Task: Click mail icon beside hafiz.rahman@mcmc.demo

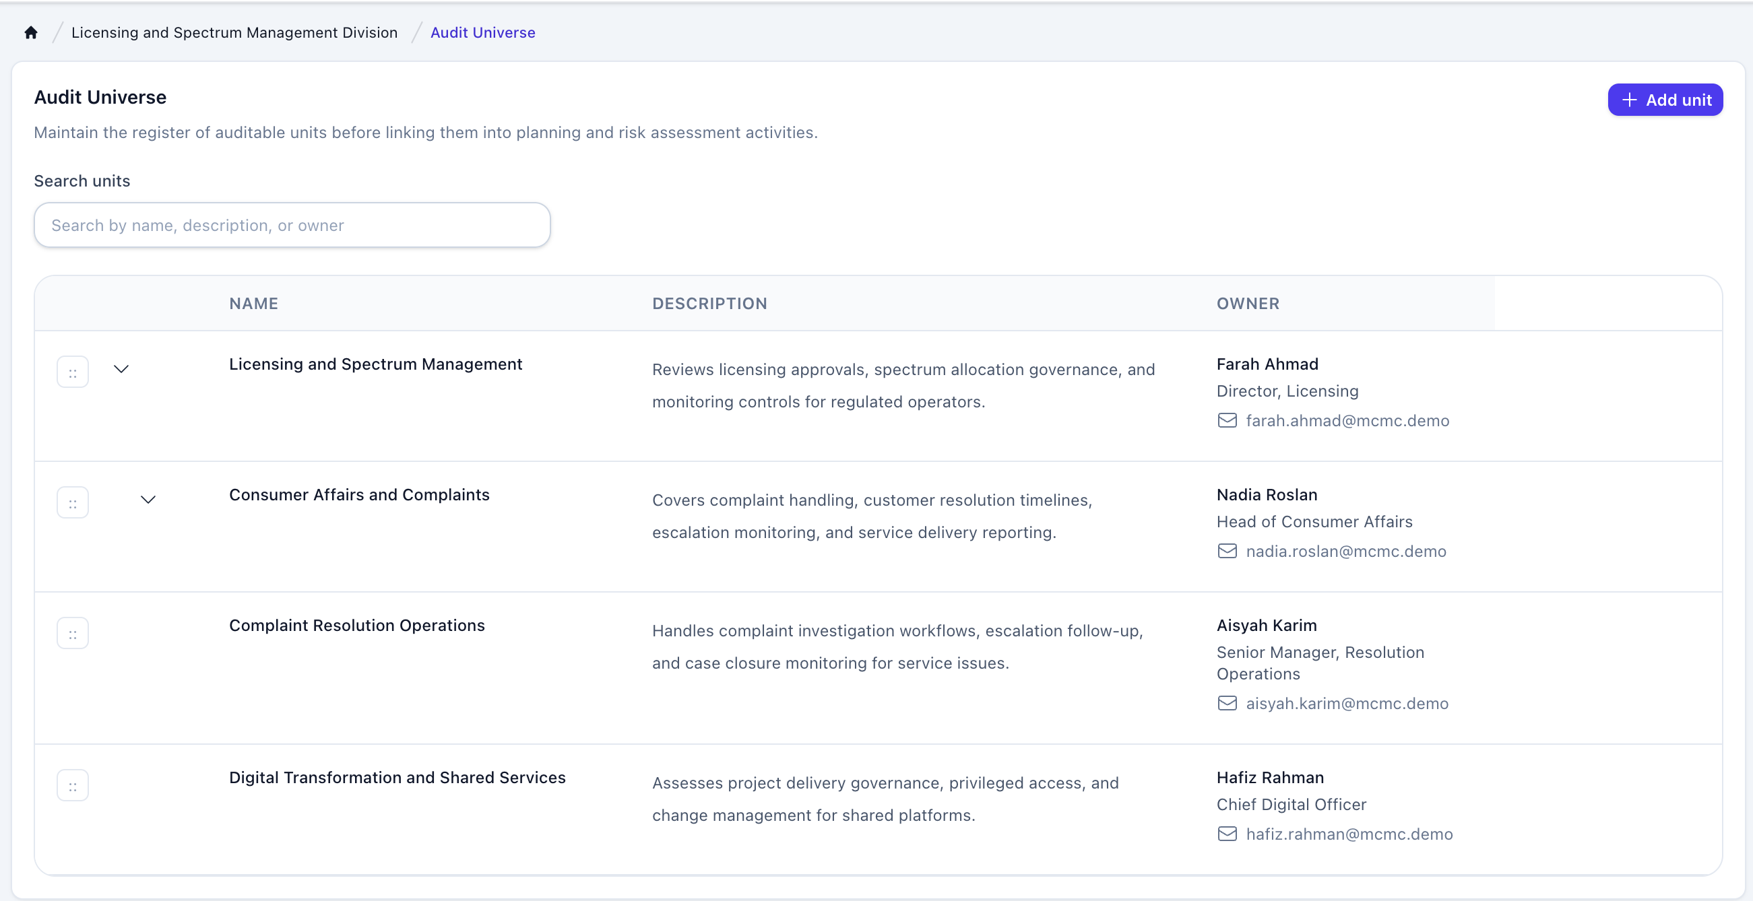Action: [x=1227, y=834]
